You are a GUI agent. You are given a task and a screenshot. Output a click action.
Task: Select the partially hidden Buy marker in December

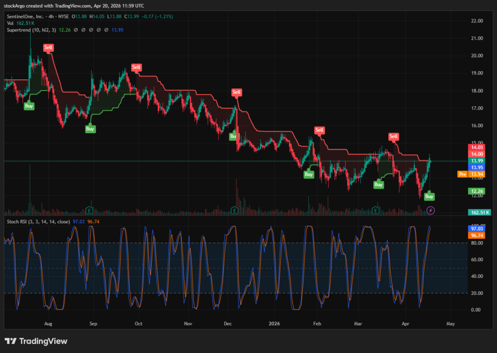point(233,137)
